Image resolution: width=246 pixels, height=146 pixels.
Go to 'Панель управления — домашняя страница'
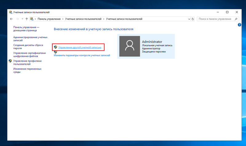tap(26, 29)
